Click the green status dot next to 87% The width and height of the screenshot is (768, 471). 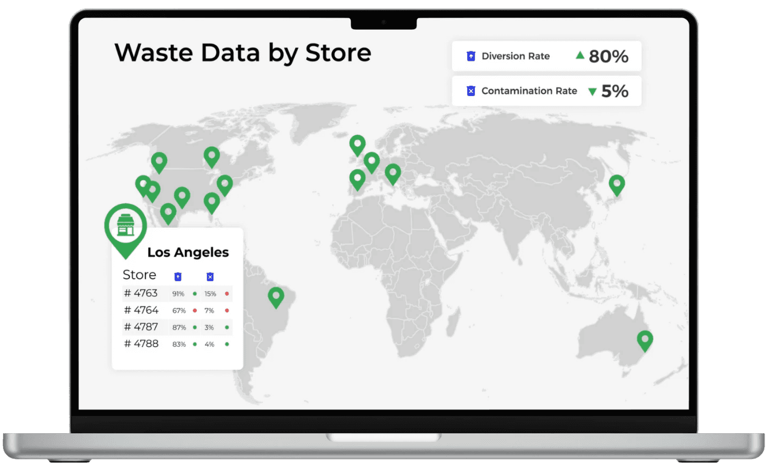[x=195, y=327]
